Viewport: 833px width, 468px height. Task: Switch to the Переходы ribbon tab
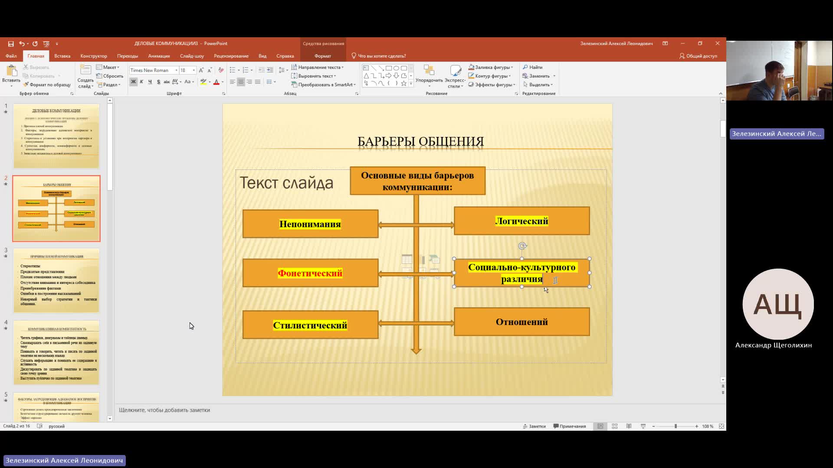tap(128, 56)
